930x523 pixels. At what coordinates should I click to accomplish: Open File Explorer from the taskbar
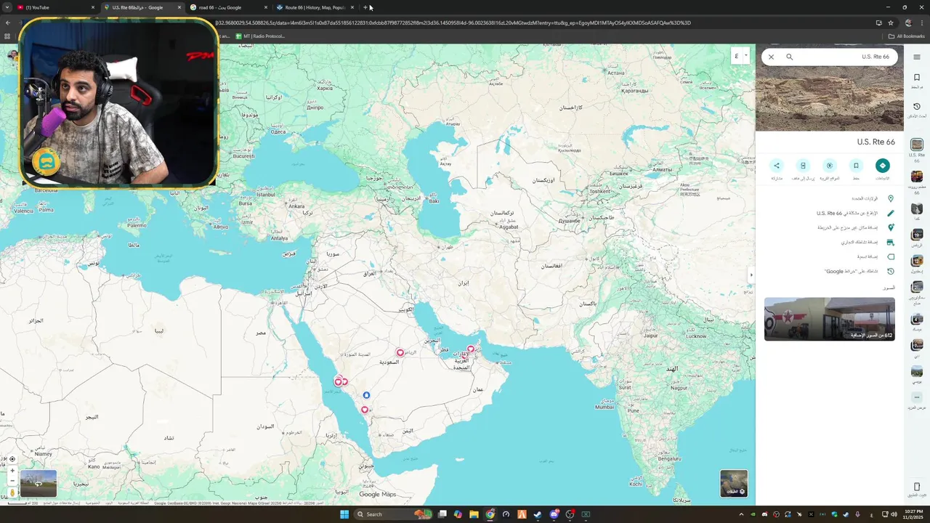click(474, 514)
